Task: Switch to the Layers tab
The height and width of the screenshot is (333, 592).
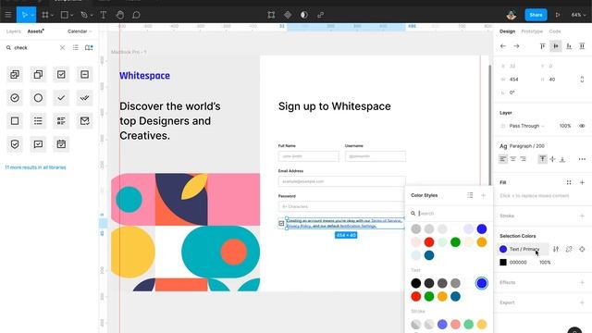Action: (14, 31)
